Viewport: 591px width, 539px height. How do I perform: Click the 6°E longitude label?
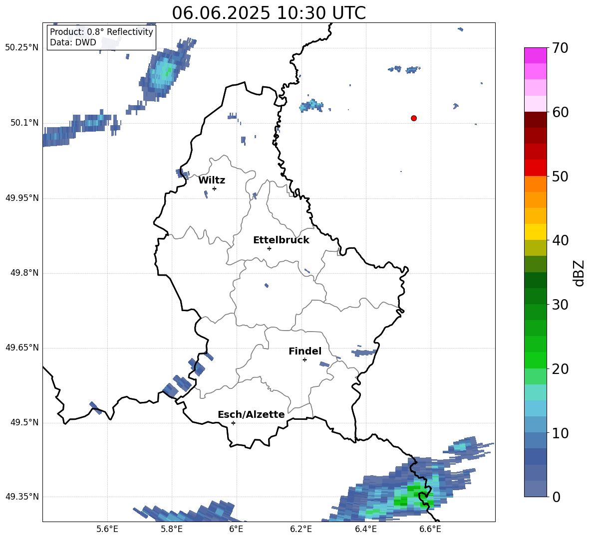click(236, 529)
